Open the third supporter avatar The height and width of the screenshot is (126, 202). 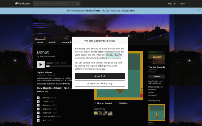click(105, 114)
